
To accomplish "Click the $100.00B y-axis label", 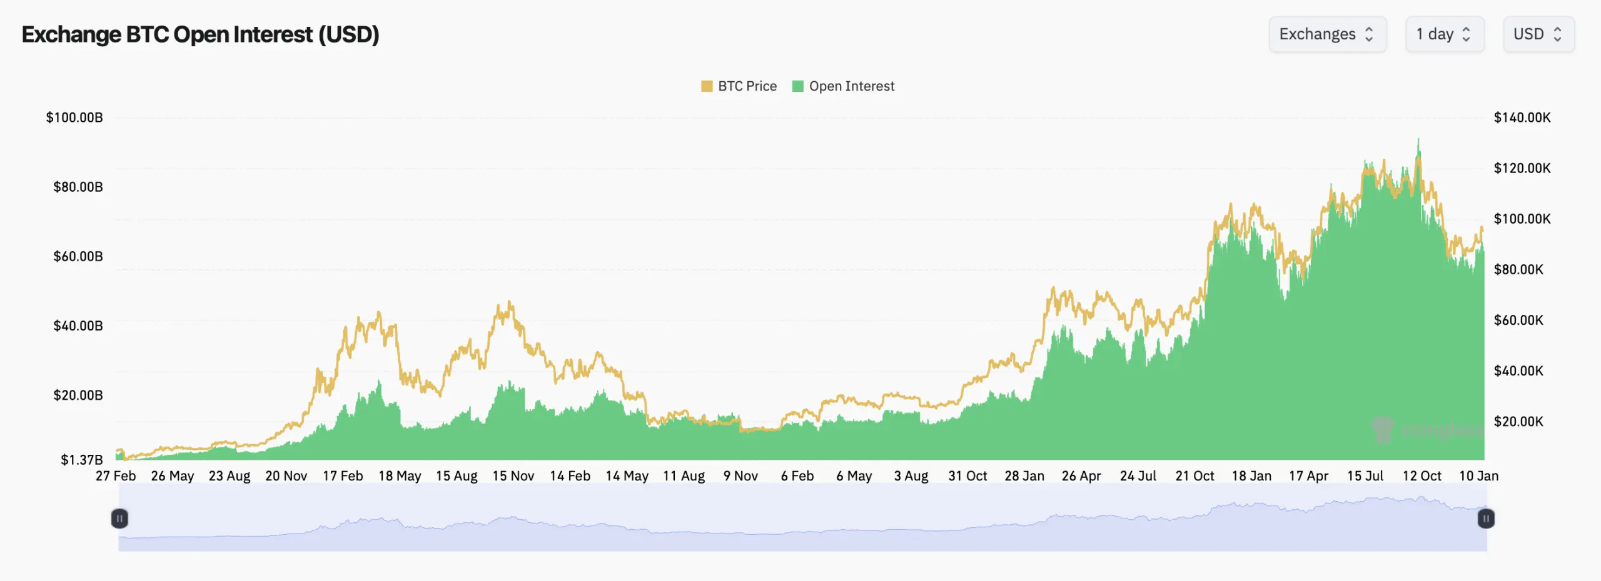I will [74, 116].
